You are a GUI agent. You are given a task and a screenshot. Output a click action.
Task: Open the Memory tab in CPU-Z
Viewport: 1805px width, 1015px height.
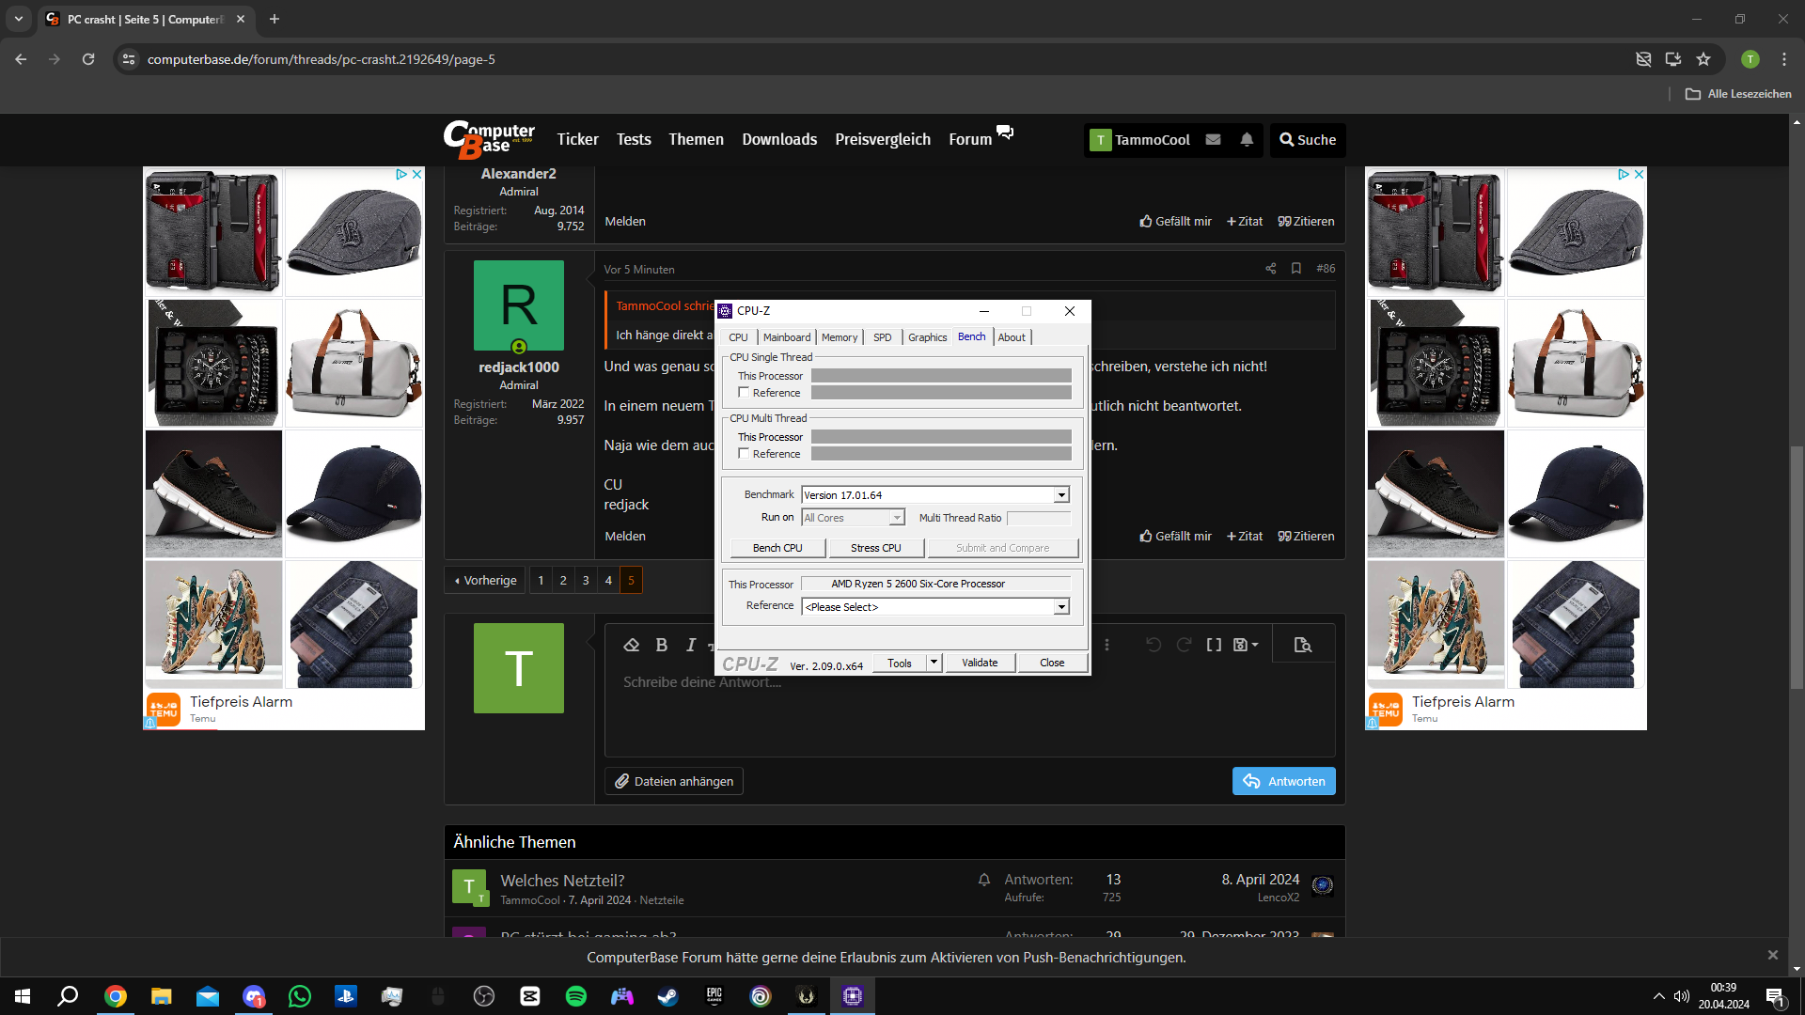(839, 337)
